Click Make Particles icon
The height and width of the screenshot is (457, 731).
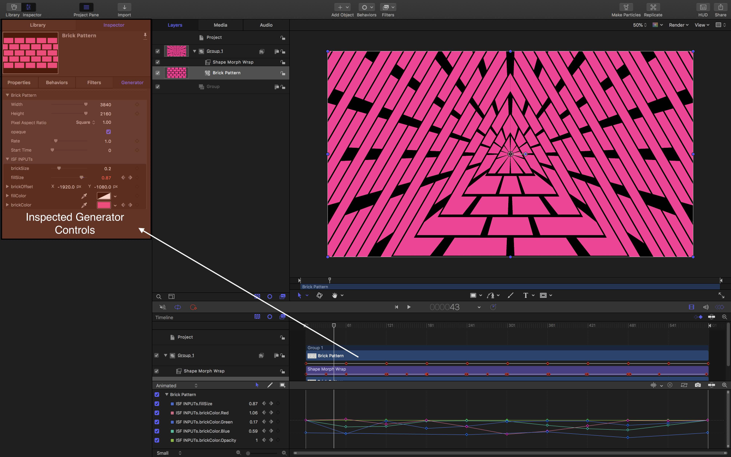[x=626, y=7]
